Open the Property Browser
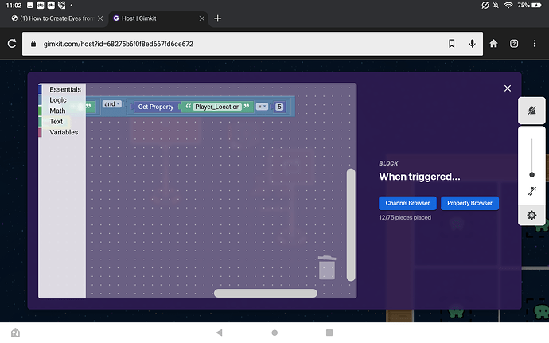This screenshot has width=549, height=343. tap(469, 203)
